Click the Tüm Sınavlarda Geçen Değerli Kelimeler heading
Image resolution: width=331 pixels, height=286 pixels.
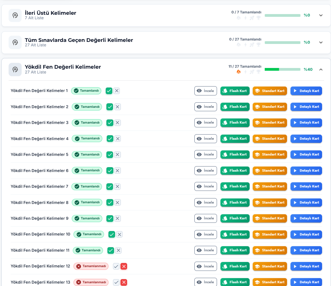(79, 40)
